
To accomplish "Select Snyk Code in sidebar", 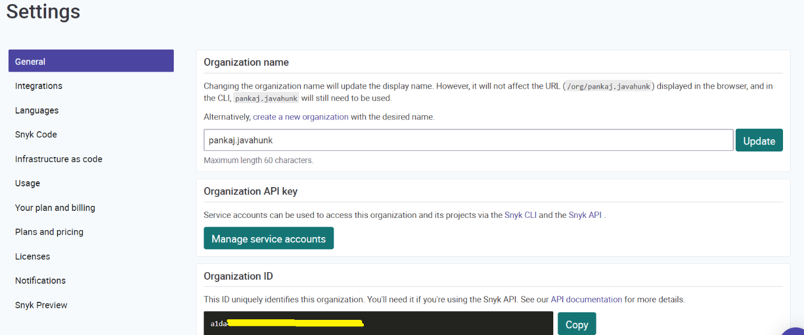I will point(36,135).
